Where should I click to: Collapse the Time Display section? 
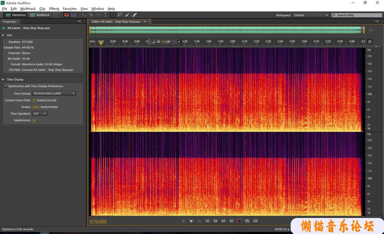(x=3, y=79)
